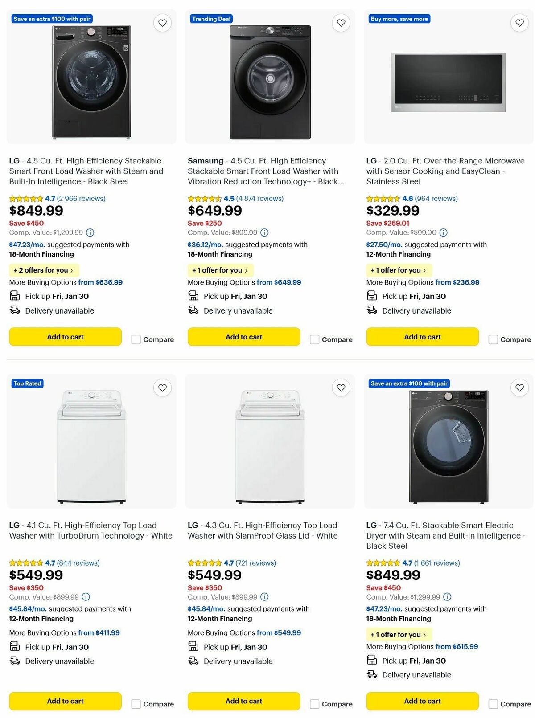Enable Compare on the LG microwave
This screenshot has width=535, height=718.
click(493, 339)
